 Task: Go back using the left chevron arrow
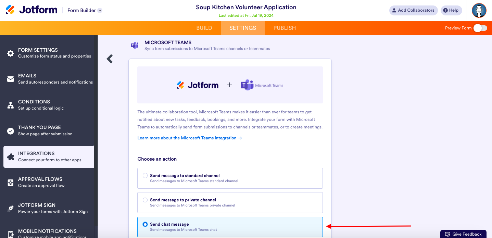coord(110,59)
